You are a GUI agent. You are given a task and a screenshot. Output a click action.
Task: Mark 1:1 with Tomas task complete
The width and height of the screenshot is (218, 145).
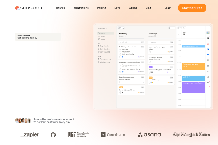[x=150, y=83]
